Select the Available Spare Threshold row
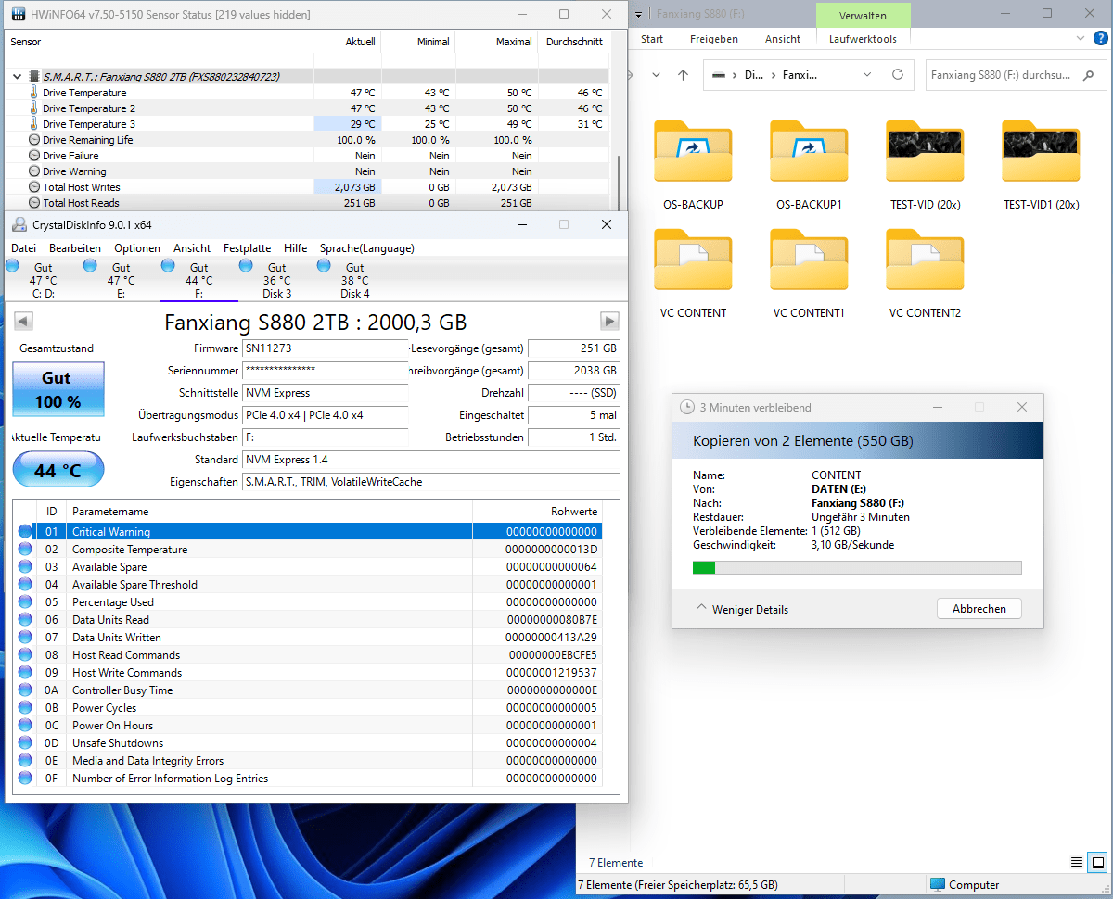 pos(308,585)
